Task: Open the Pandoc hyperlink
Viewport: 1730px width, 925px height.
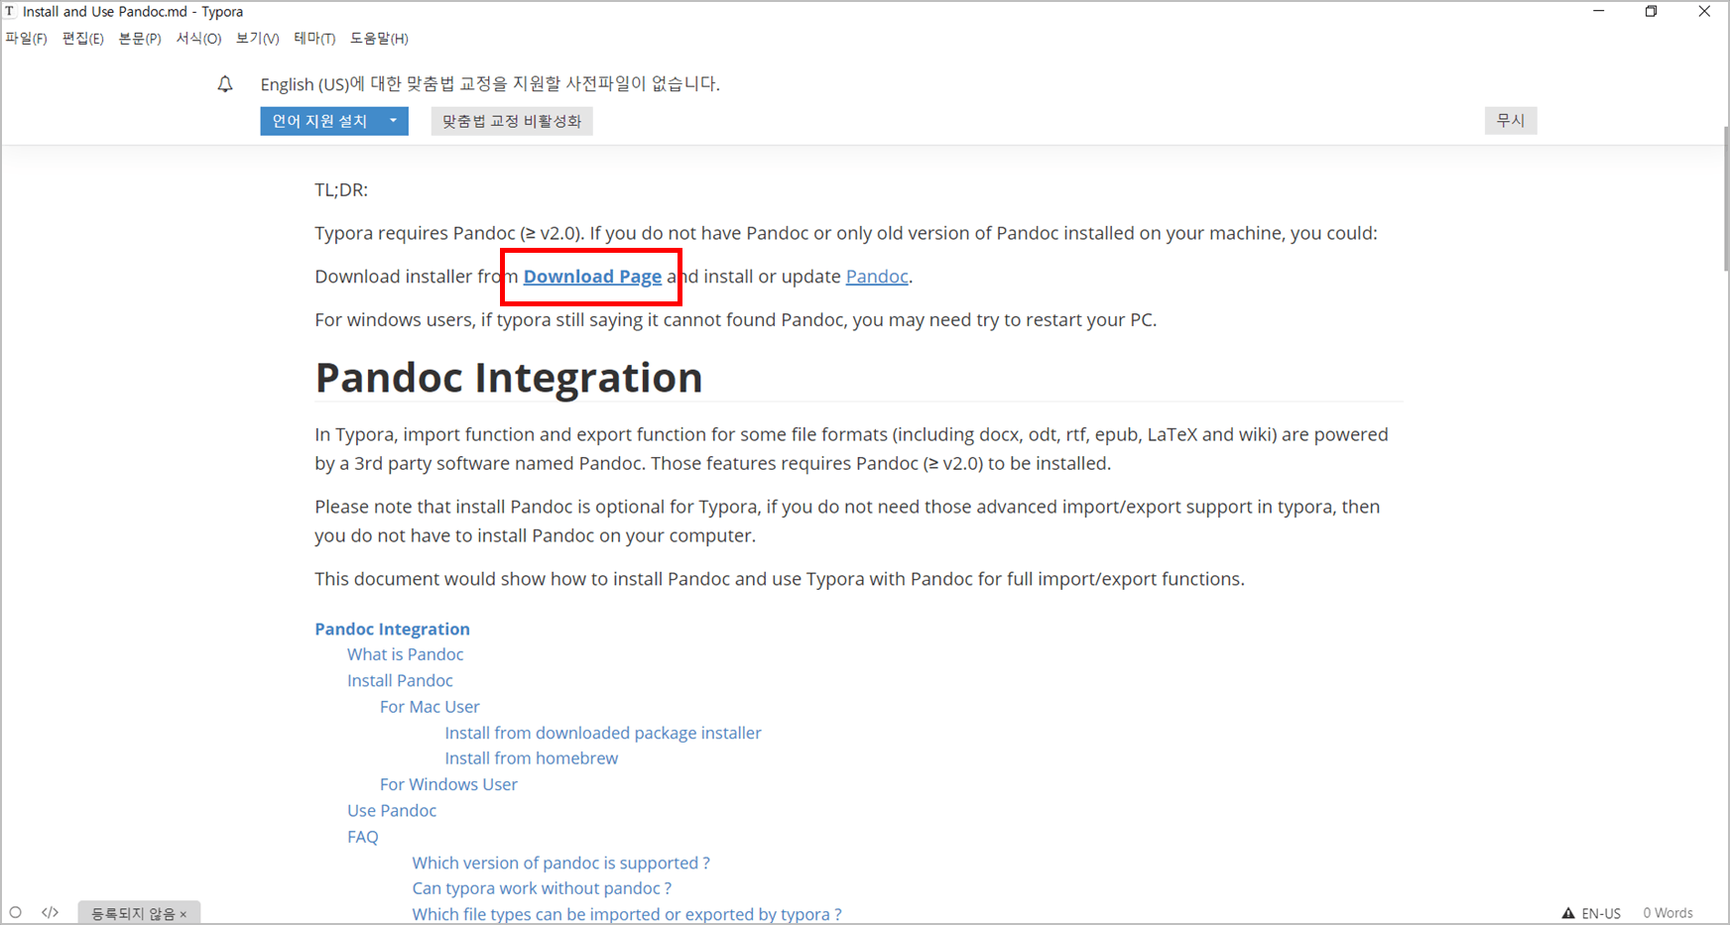Action: [x=877, y=277]
